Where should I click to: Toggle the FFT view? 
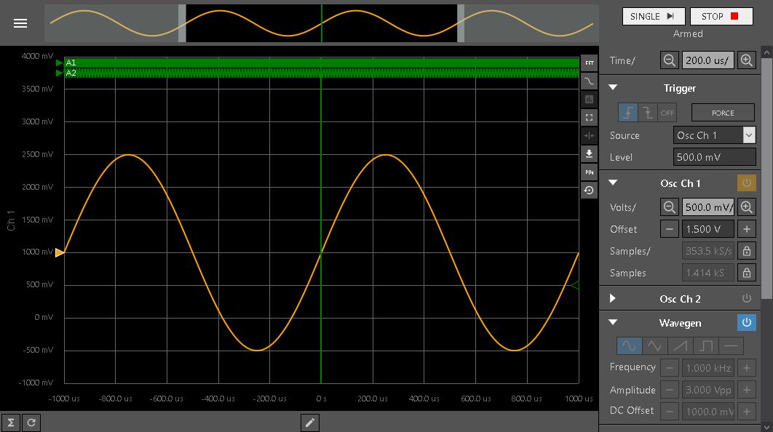tap(589, 63)
